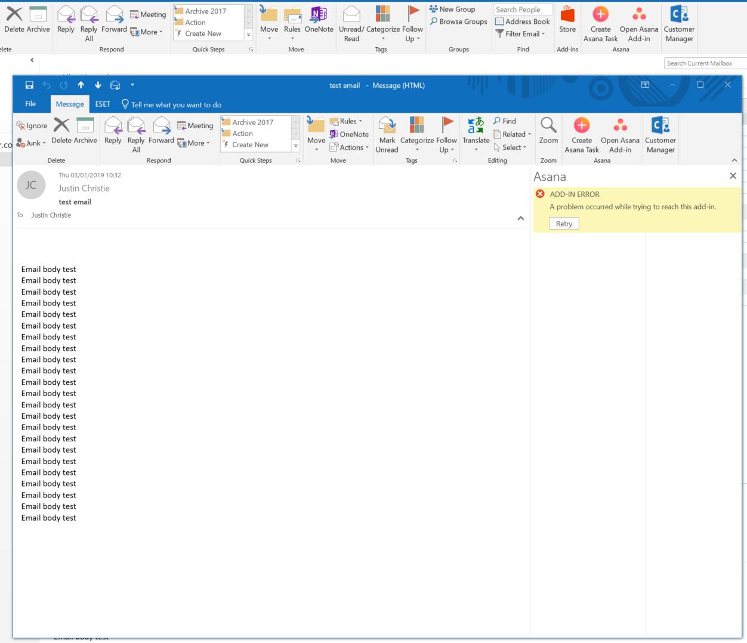
Task: Click Search People field in main window
Action: 523,10
